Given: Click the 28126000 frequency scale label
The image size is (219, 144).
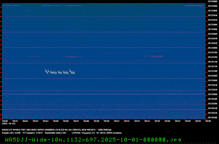Looking at the screenshot, I should (x=212, y=1).
